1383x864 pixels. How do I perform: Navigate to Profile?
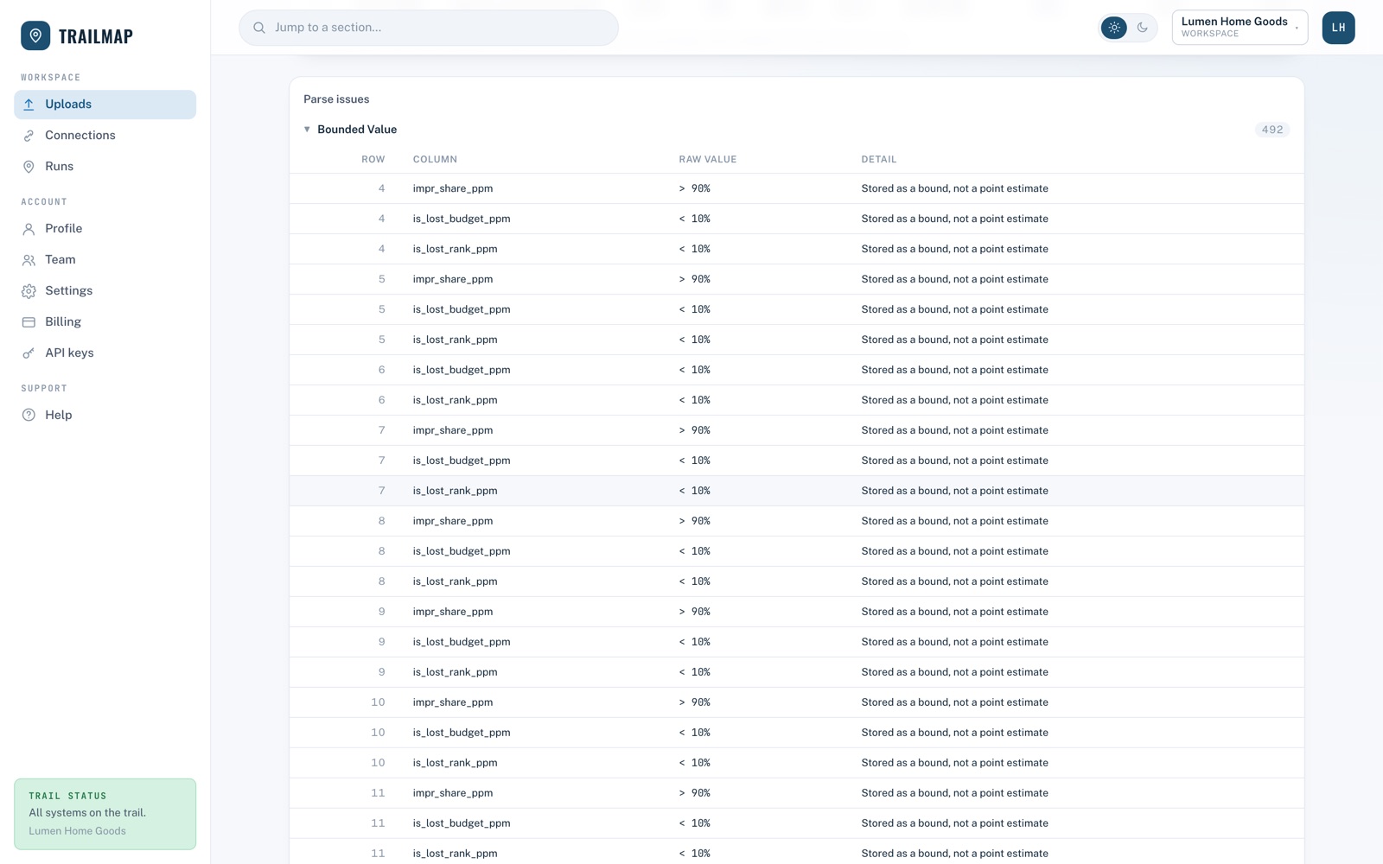coord(105,229)
